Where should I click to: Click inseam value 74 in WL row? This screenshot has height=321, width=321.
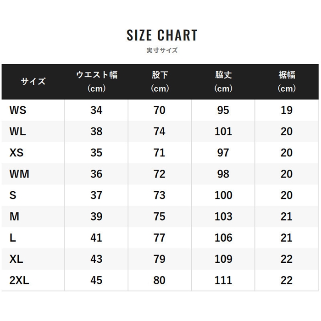(160, 132)
